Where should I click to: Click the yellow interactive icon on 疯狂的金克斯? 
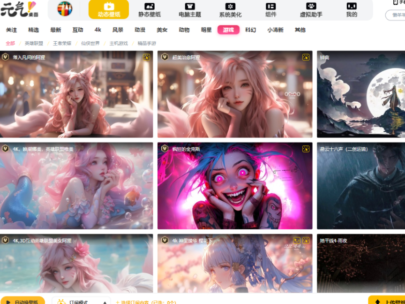pyautogui.click(x=306, y=149)
